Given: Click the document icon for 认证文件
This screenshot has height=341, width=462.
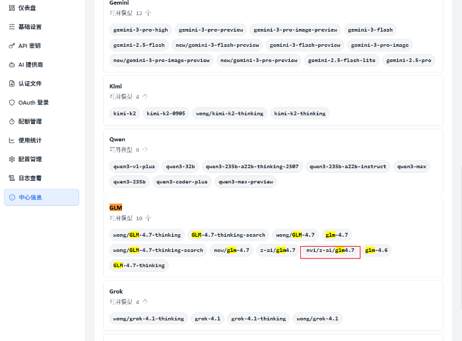Looking at the screenshot, I should click(x=12, y=84).
